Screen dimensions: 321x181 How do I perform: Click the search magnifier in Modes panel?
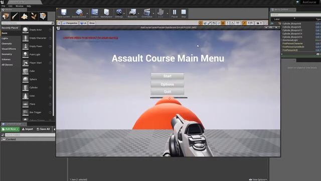click(53, 23)
